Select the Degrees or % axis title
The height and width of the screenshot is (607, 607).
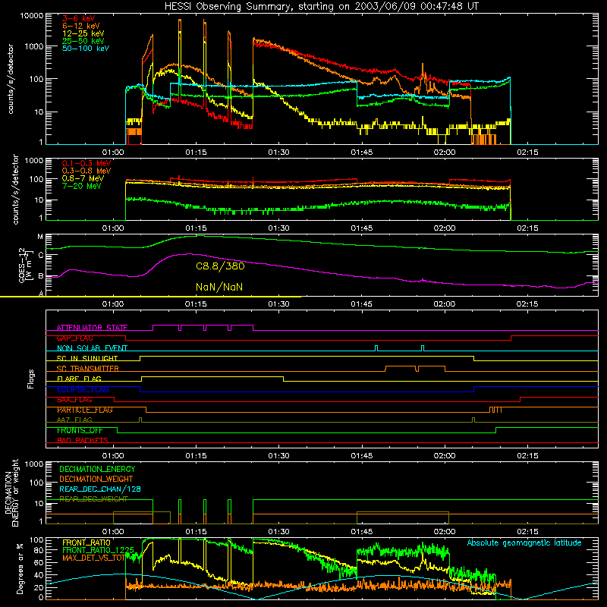pos(20,568)
